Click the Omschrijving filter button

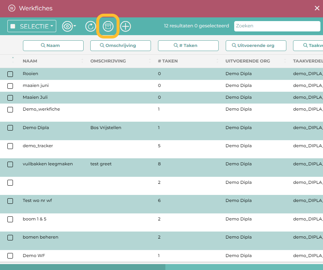pyautogui.click(x=121, y=45)
